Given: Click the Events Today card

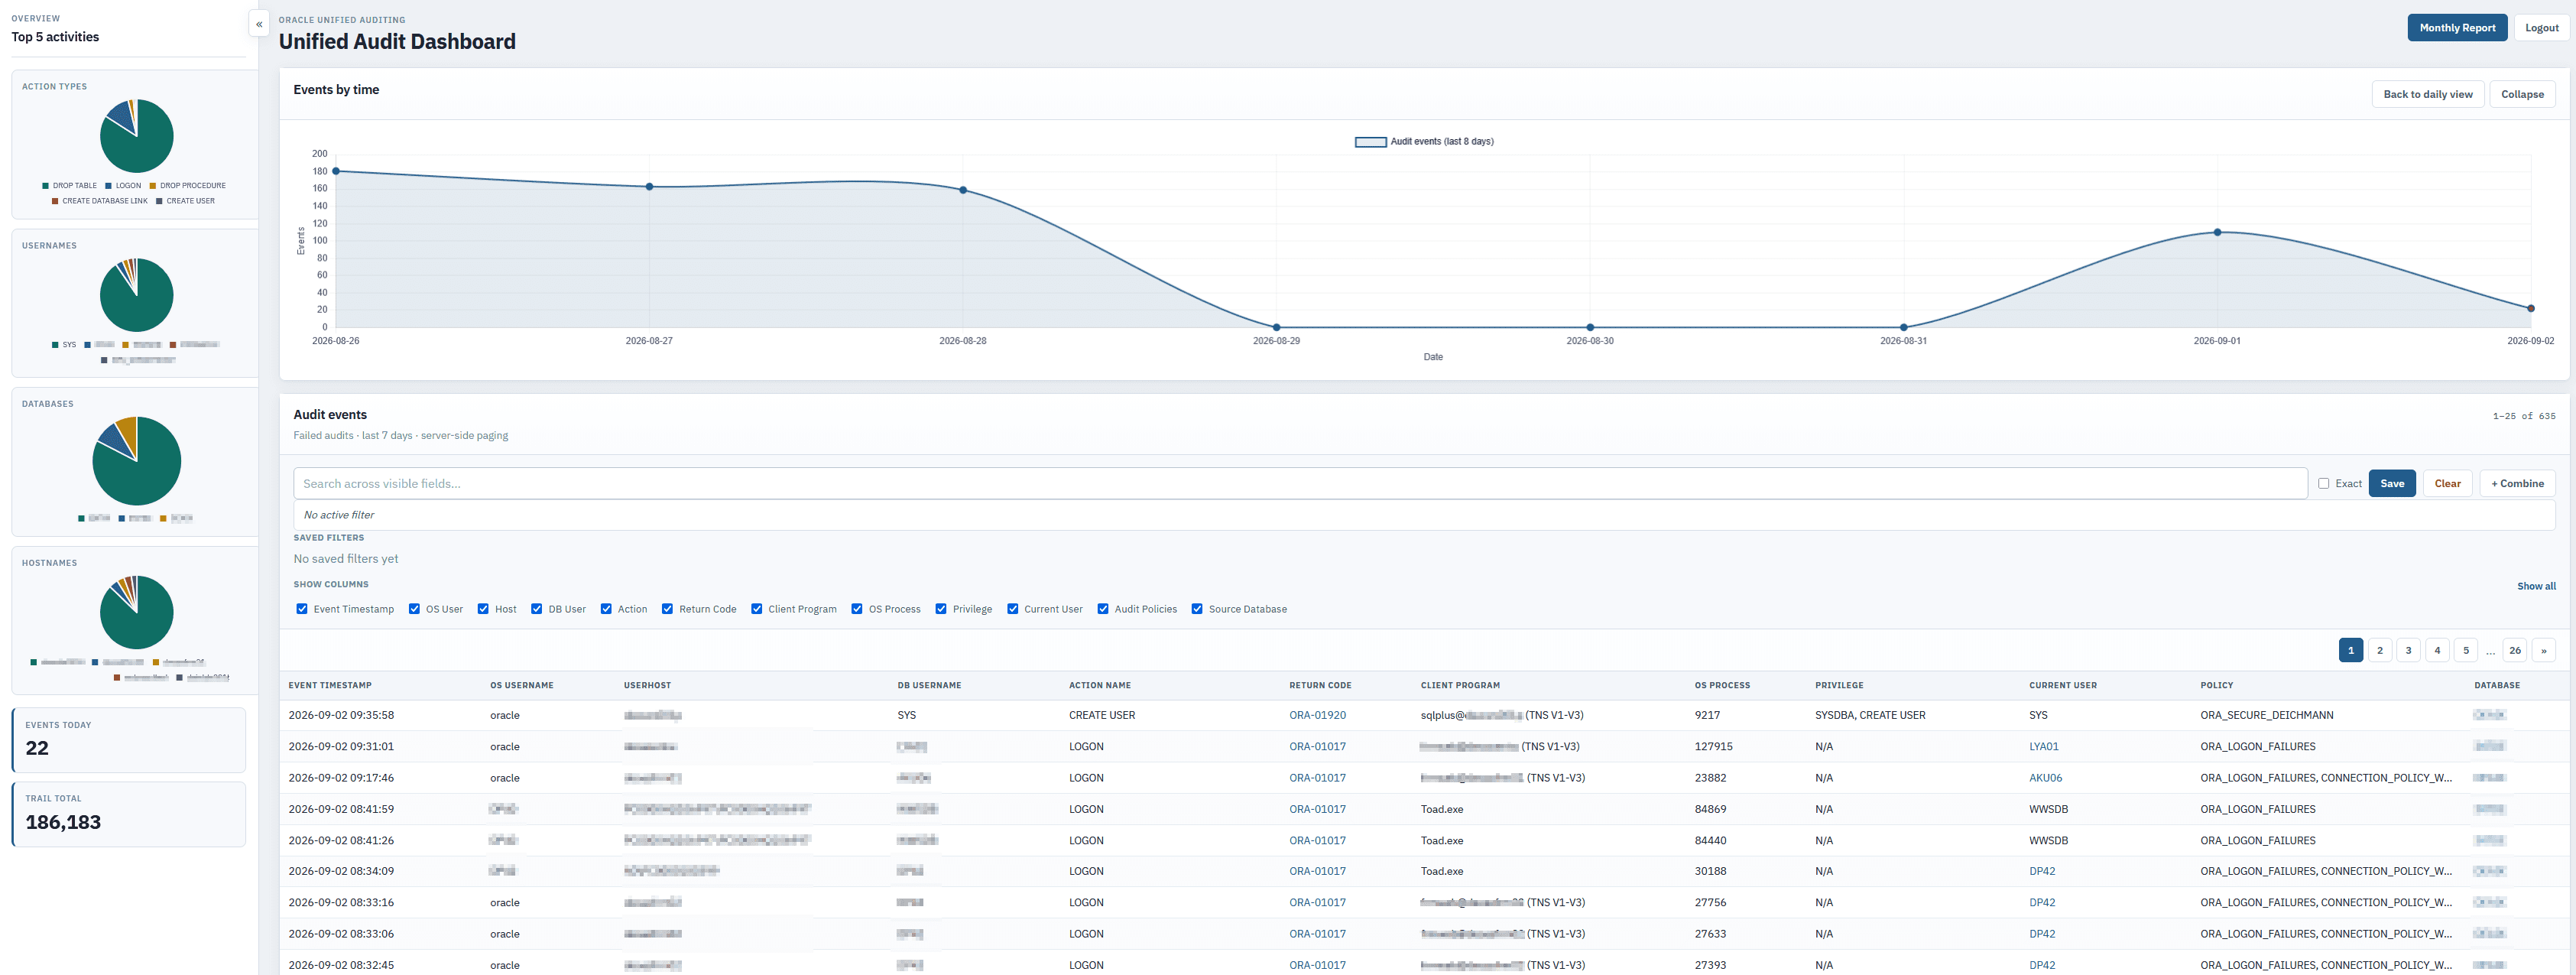Looking at the screenshot, I should tap(129, 740).
